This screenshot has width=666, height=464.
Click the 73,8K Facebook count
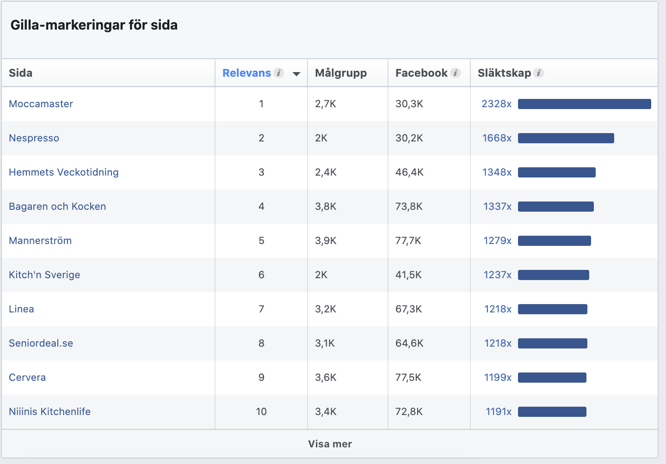[409, 207]
